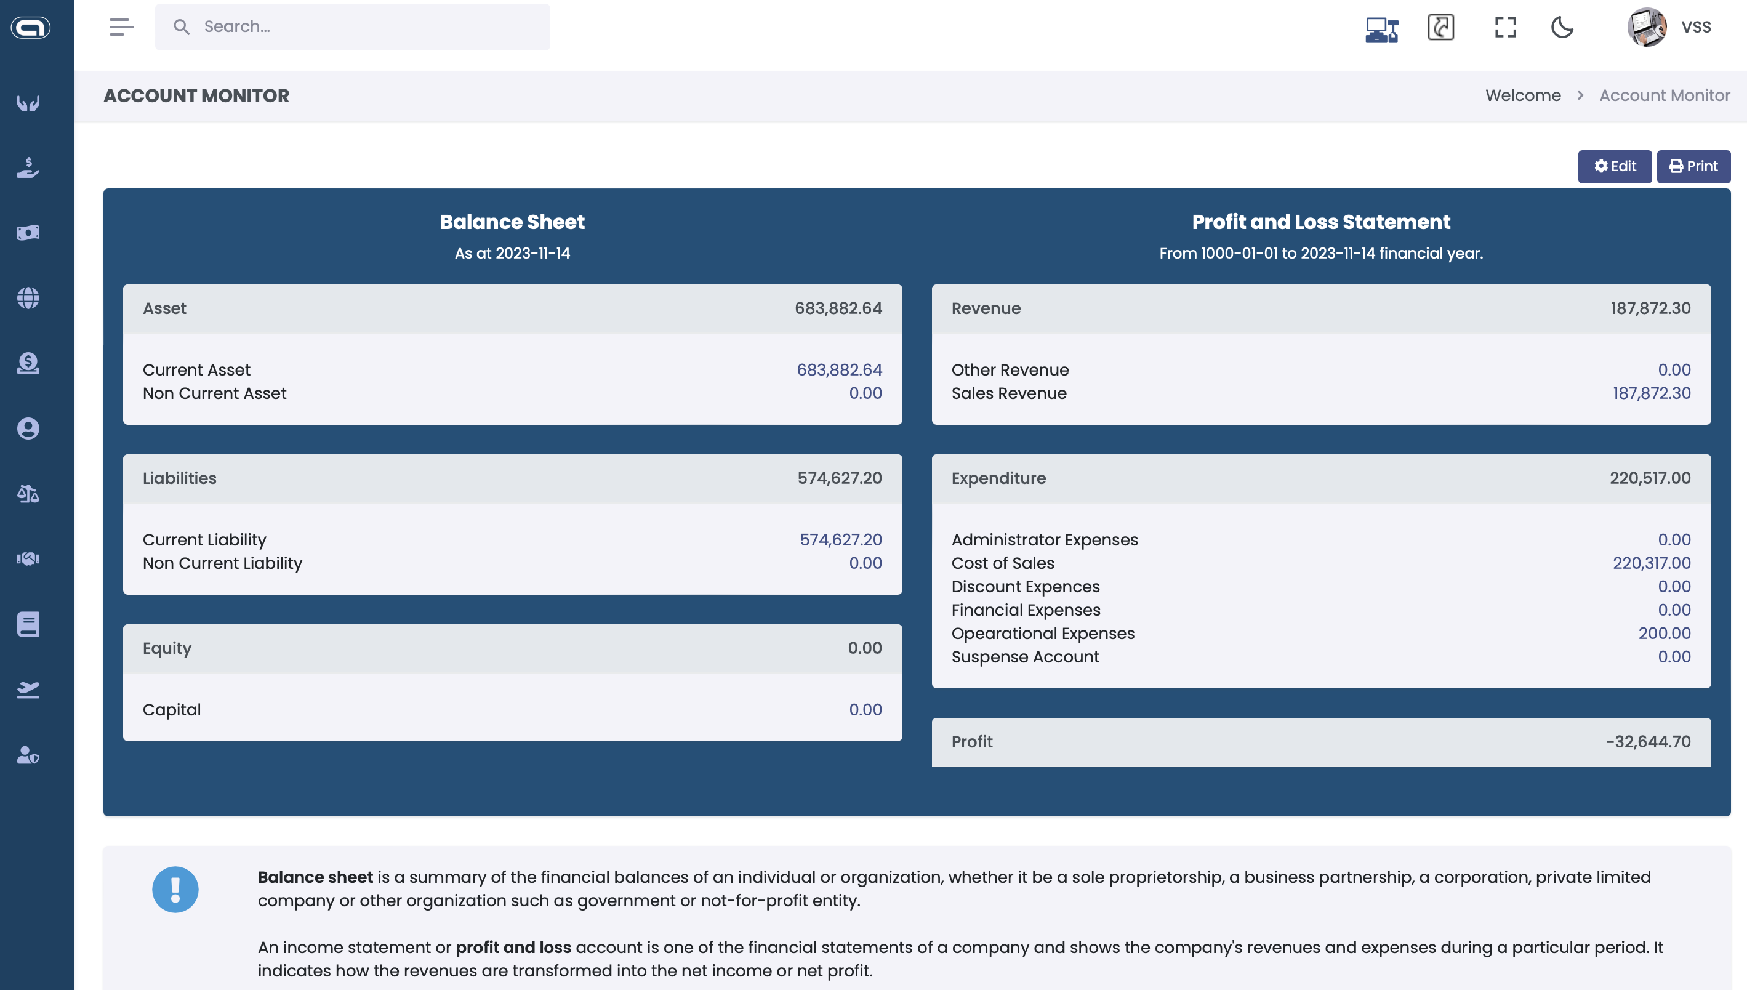Open Cost of Sales amount 220,317.00
1747x990 pixels.
1651,563
